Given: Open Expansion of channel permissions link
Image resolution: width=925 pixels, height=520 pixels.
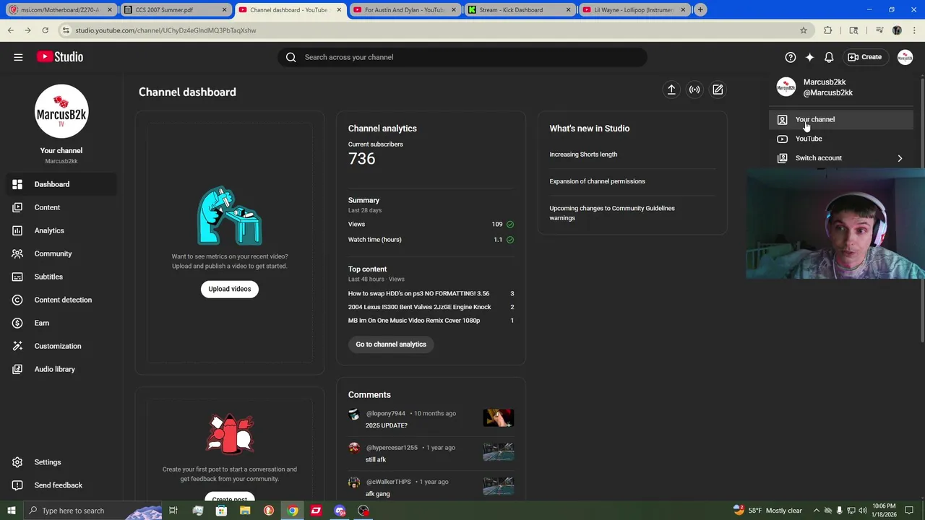Looking at the screenshot, I should pyautogui.click(x=597, y=181).
